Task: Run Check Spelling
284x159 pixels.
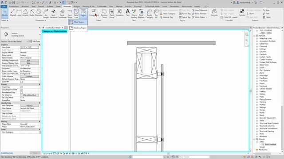Action: click(x=134, y=14)
